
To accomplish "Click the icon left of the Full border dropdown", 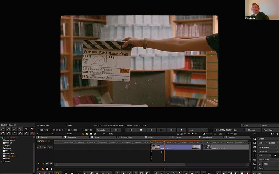I will [255, 151].
